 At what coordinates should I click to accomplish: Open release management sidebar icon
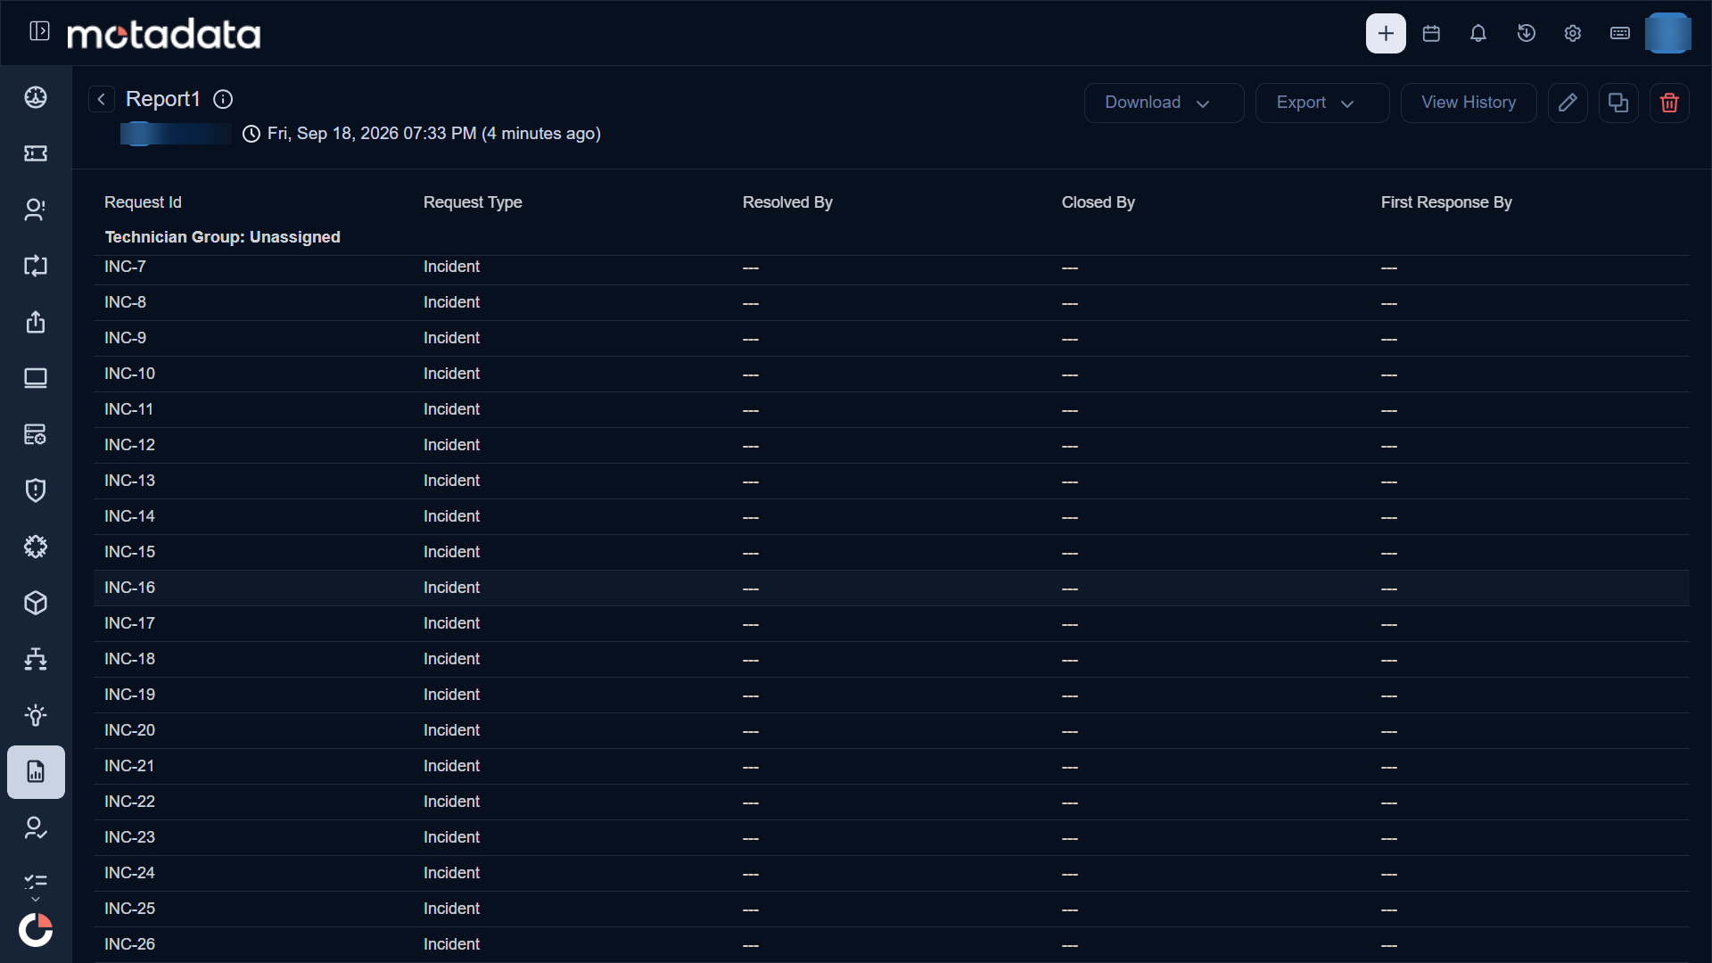(36, 322)
